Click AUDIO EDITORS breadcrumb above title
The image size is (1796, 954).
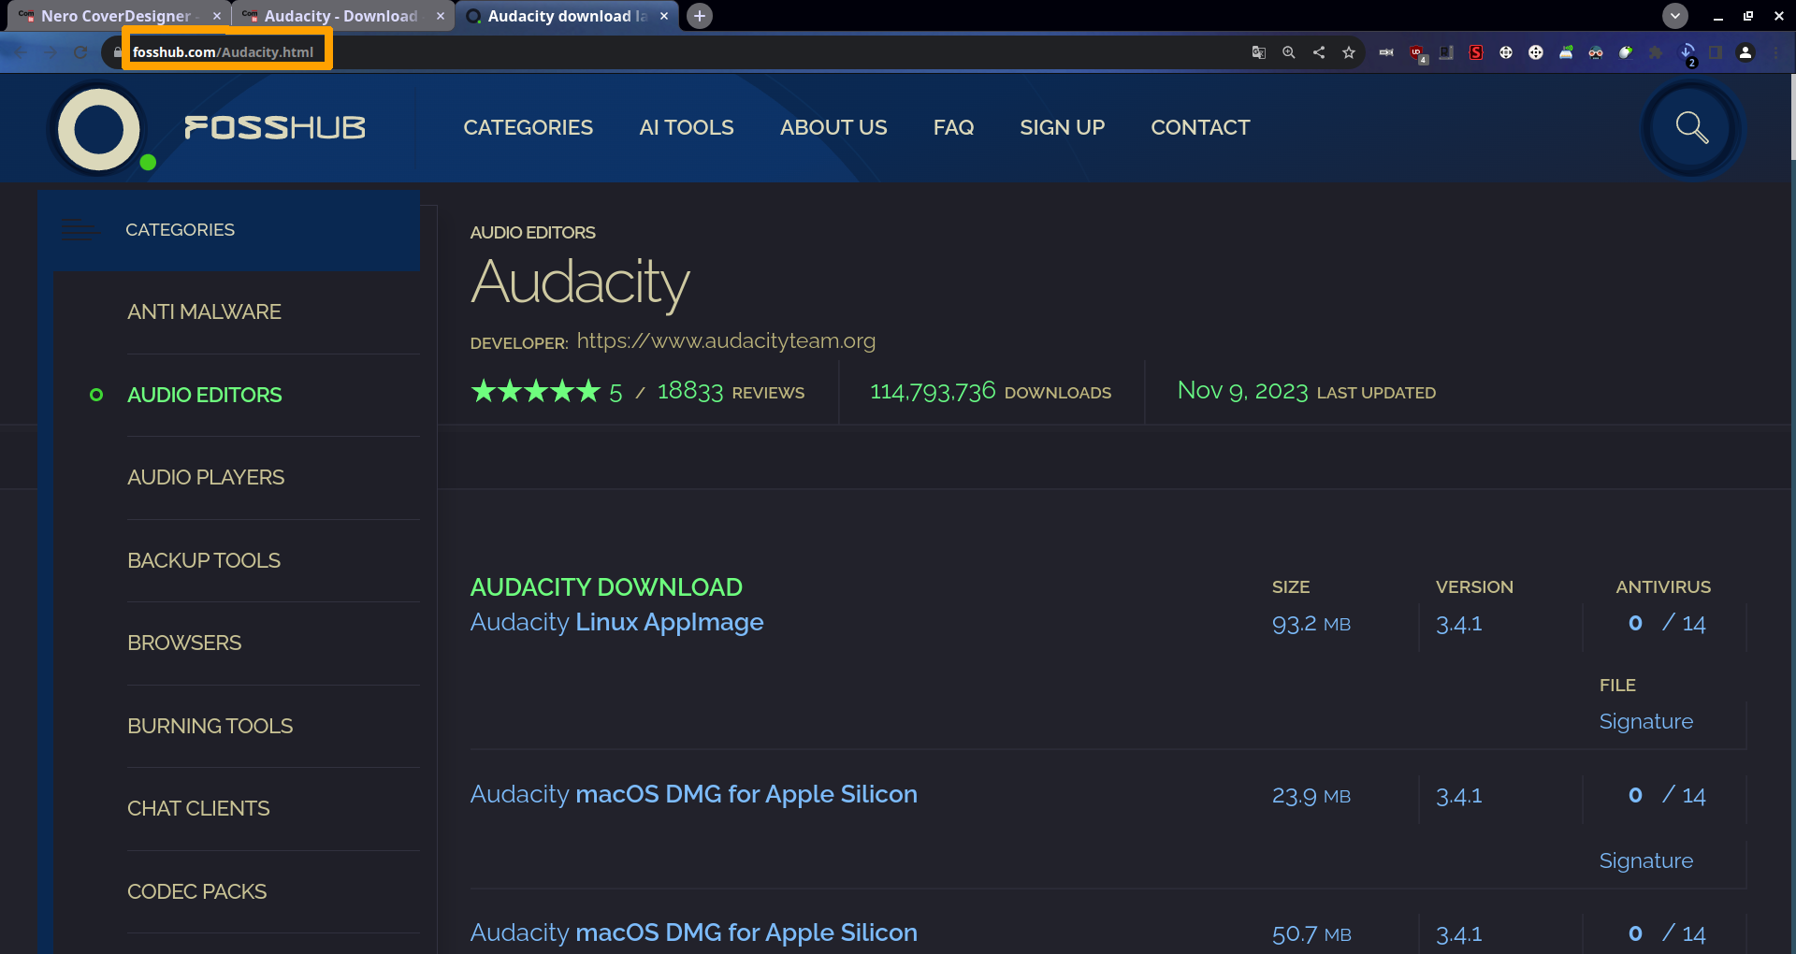point(532,233)
